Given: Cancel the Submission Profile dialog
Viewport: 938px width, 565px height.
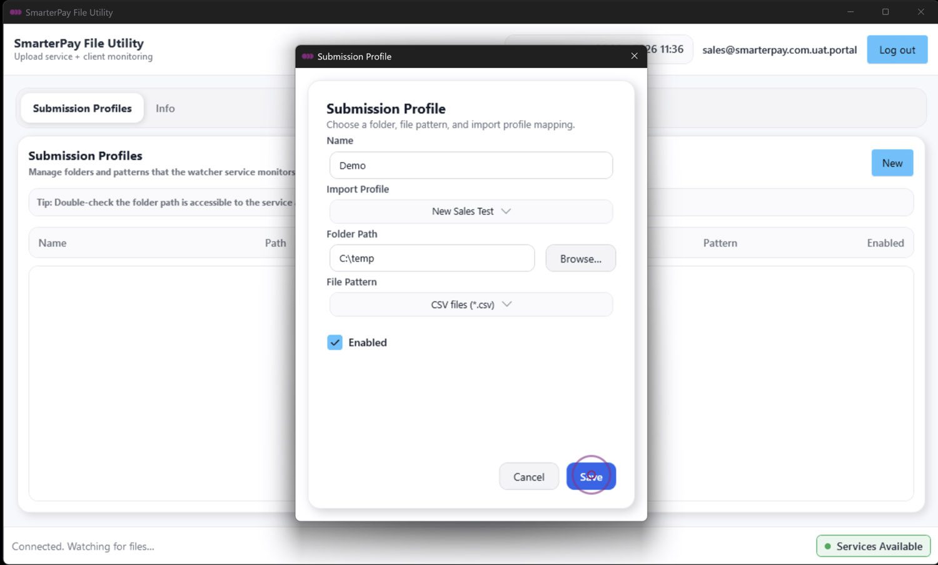Looking at the screenshot, I should (528, 477).
